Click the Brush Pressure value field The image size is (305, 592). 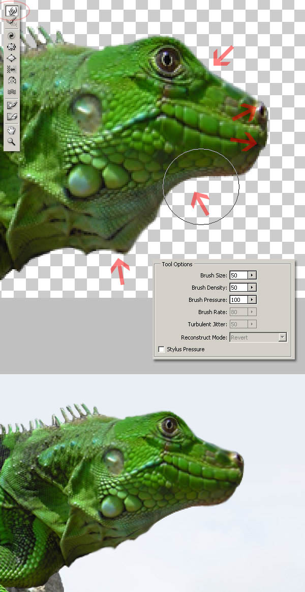tap(239, 299)
